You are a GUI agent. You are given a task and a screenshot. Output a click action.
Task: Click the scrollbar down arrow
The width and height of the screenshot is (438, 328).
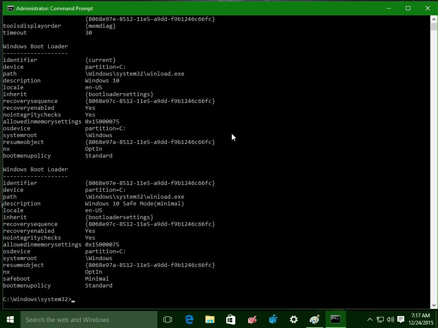point(434,305)
